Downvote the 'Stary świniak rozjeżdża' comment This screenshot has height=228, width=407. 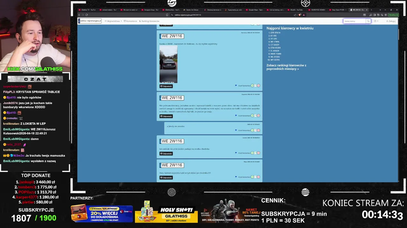[258, 177]
